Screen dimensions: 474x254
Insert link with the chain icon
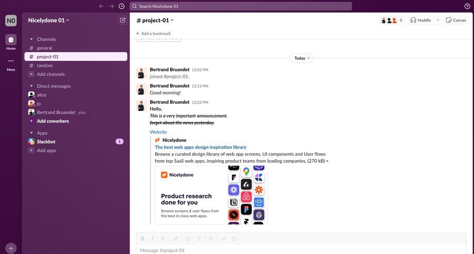click(x=175, y=239)
